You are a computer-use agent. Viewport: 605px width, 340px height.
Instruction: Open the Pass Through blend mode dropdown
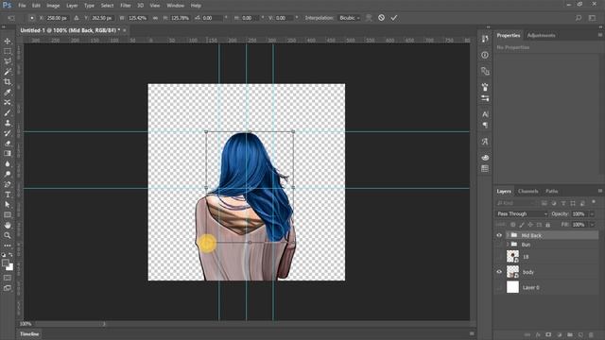(522, 214)
